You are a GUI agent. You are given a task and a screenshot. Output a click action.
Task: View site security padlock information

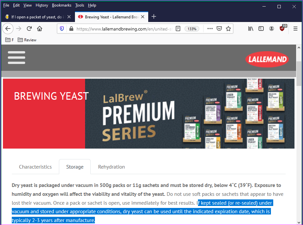[x=71, y=29]
